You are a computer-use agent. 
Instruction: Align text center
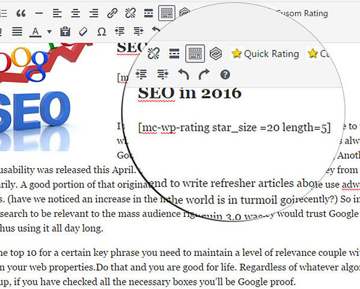76,13
